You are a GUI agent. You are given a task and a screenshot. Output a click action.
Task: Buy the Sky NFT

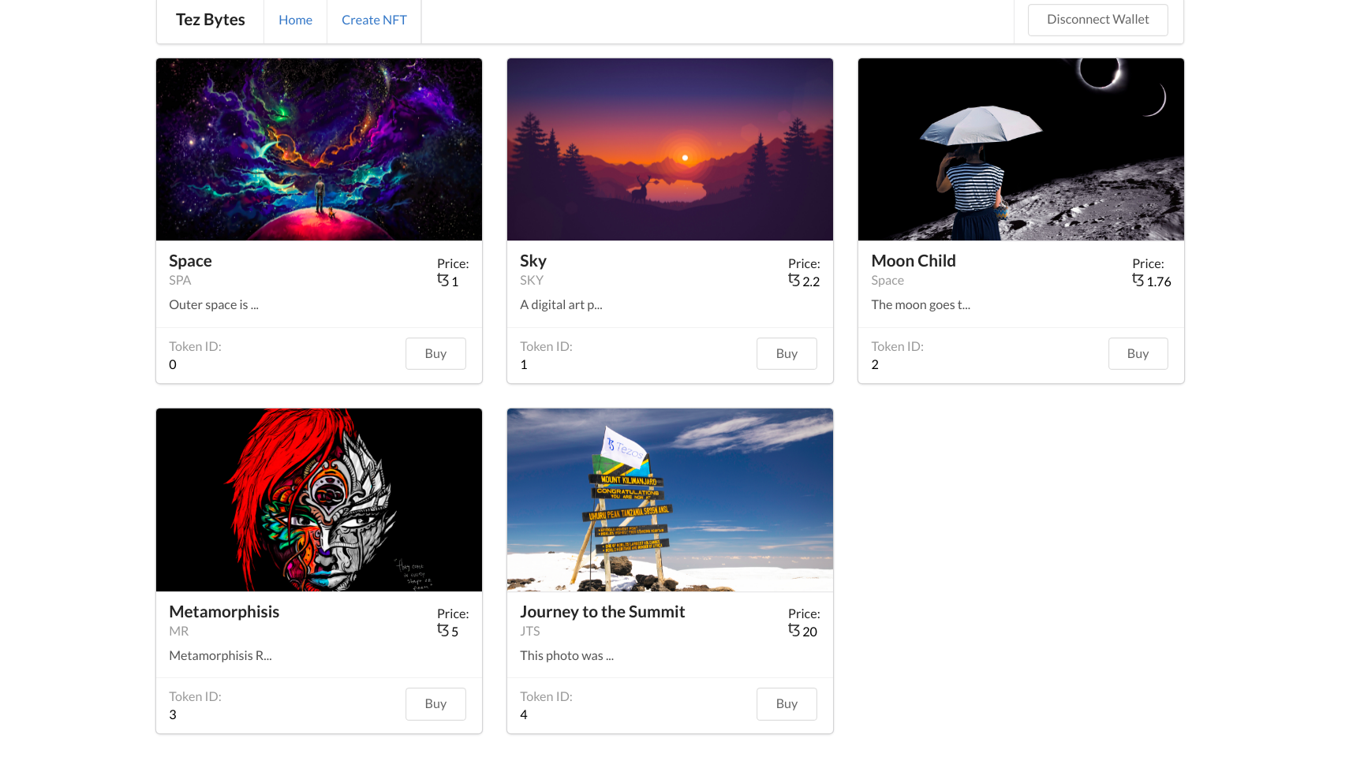pyautogui.click(x=787, y=353)
